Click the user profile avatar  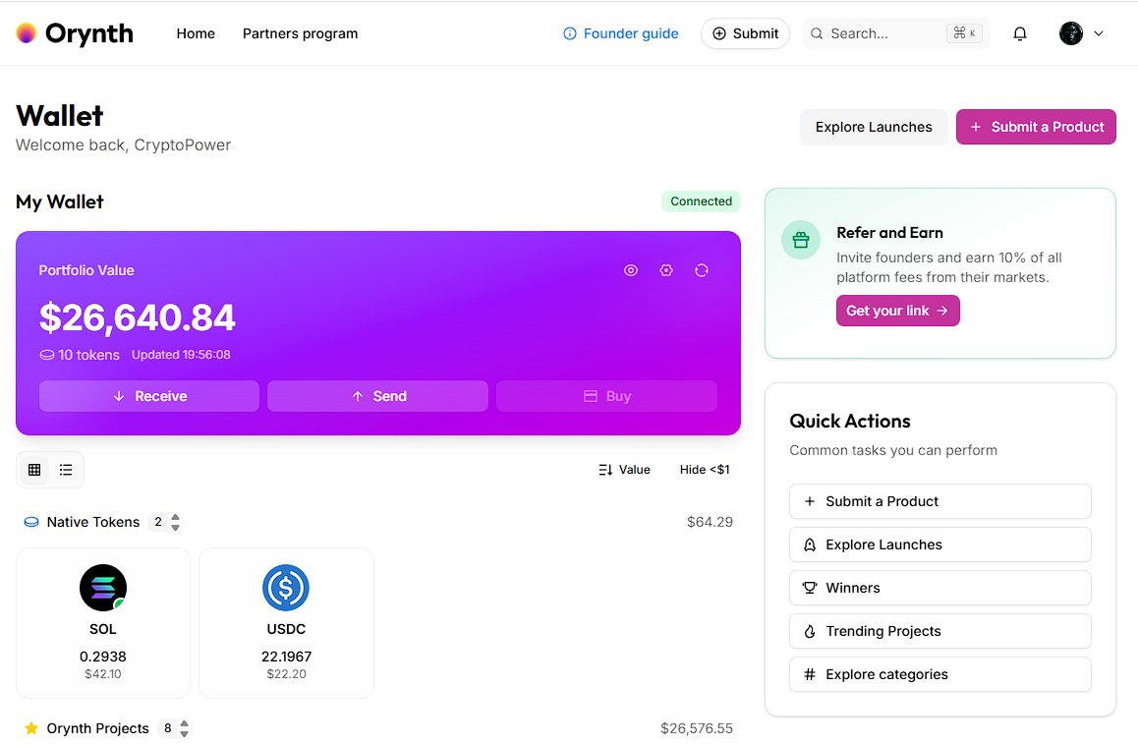tap(1070, 33)
